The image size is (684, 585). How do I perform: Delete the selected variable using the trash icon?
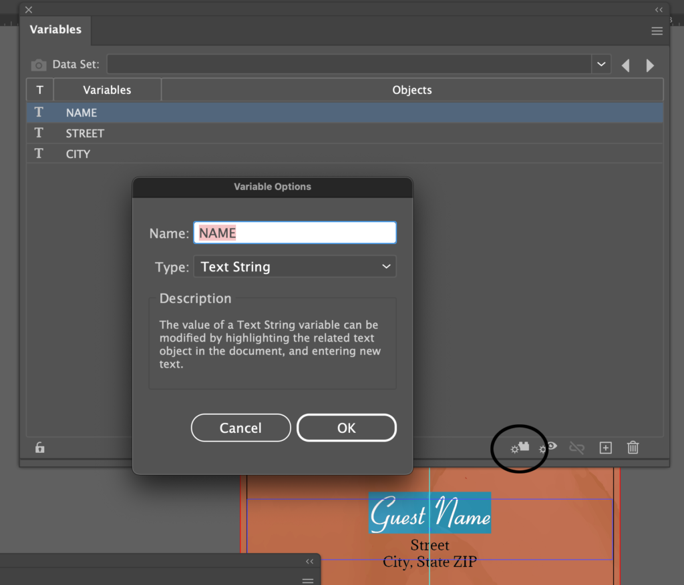tap(633, 448)
